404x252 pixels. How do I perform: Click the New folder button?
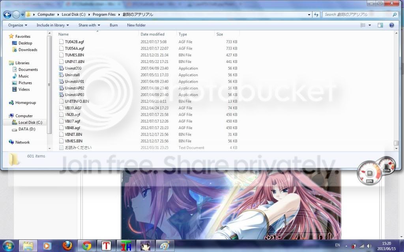pos(136,25)
